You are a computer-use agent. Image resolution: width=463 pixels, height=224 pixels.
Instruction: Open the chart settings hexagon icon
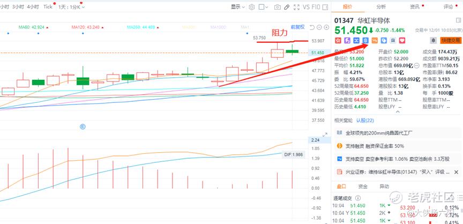251,7
